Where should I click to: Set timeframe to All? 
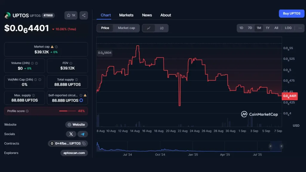[276, 28]
